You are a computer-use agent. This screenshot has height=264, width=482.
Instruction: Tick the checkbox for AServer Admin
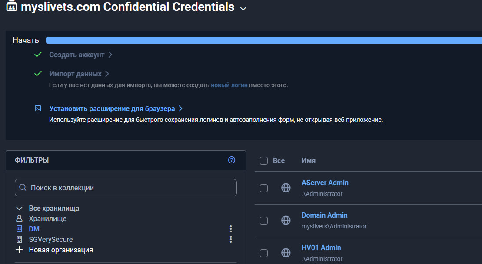[263, 188]
